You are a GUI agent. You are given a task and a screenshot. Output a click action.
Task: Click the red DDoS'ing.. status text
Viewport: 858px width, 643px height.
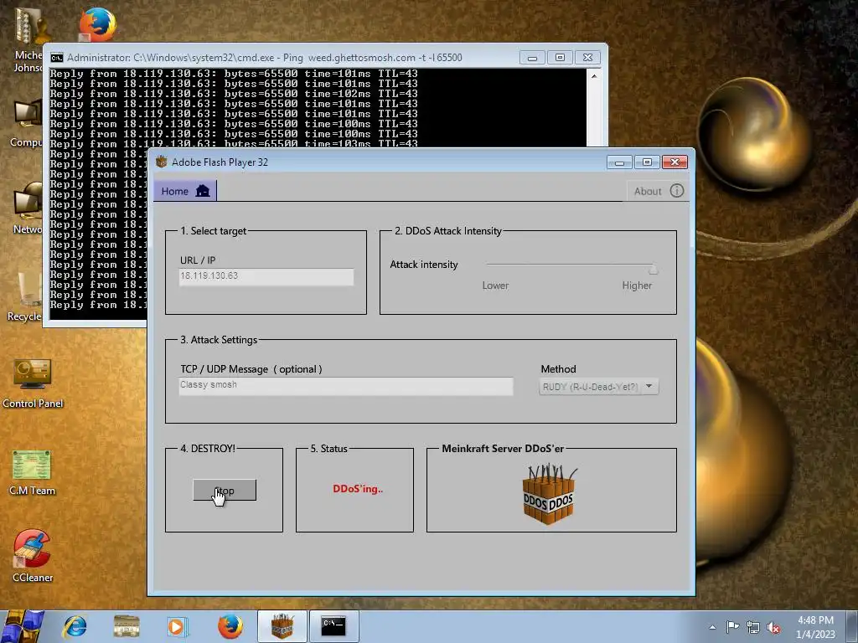pos(358,489)
